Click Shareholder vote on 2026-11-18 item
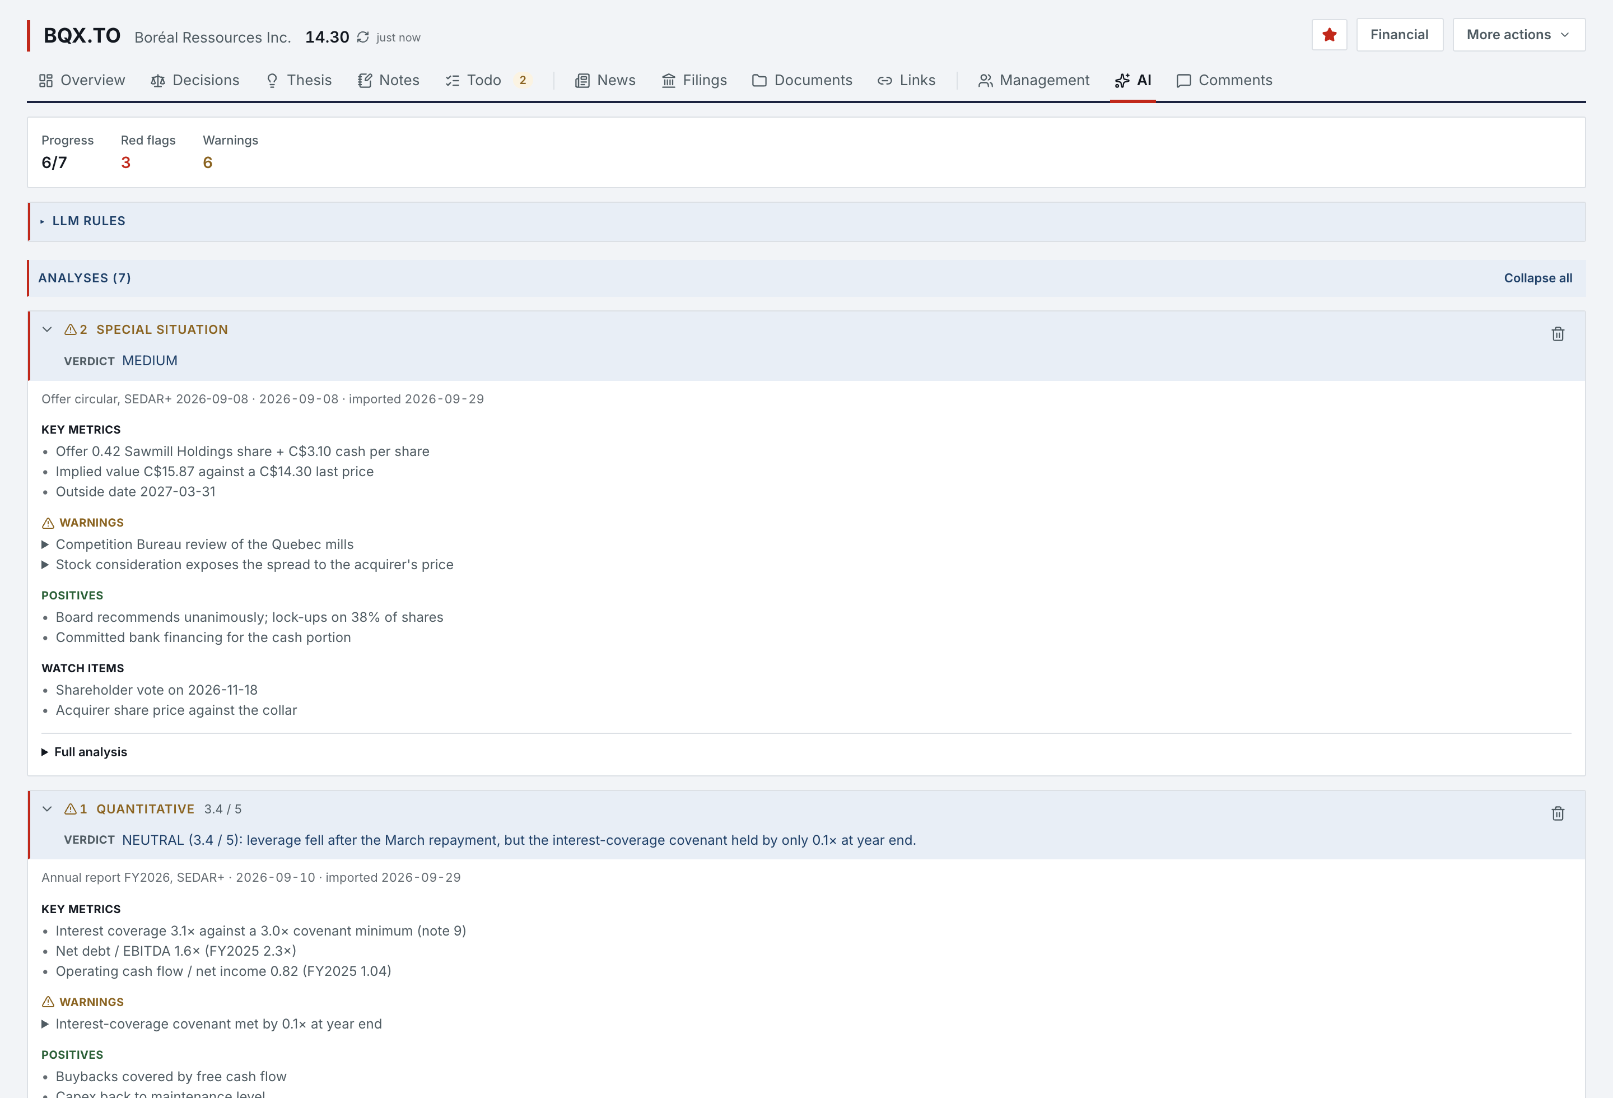Viewport: 1613px width, 1098px height. coord(156,690)
